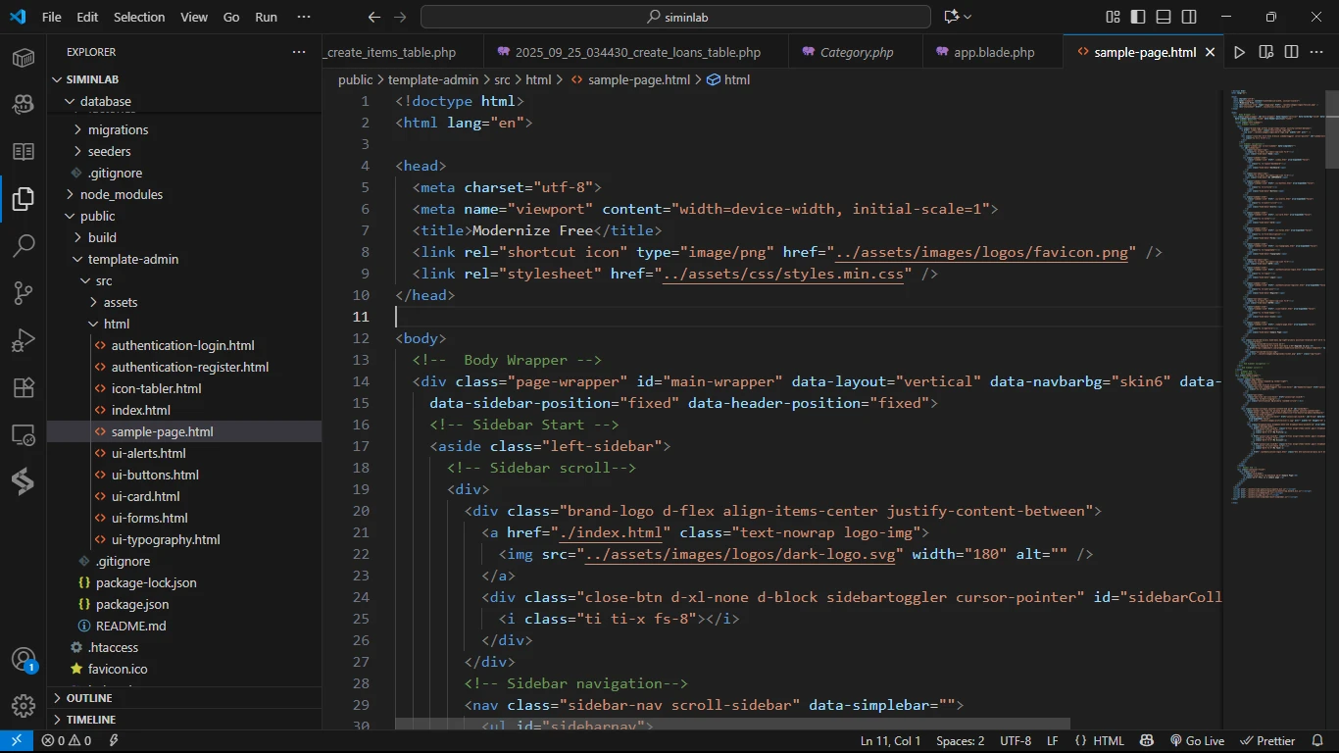Viewport: 1339px width, 753px height.
Task: Click the siminlab command center search box
Action: tap(675, 17)
